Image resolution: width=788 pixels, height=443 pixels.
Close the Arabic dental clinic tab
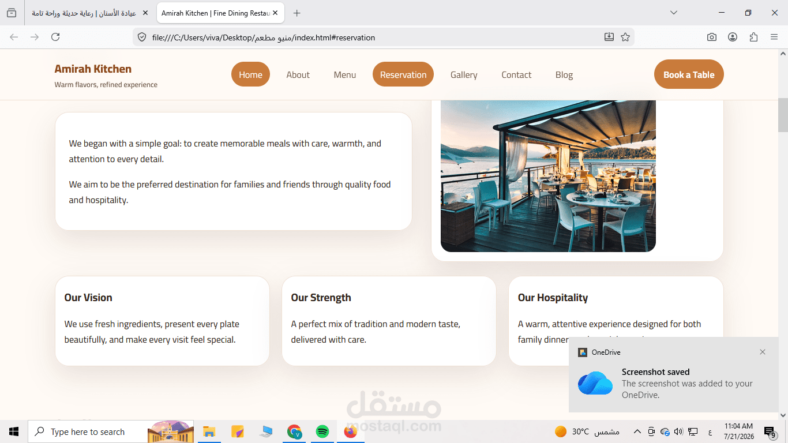(x=145, y=13)
